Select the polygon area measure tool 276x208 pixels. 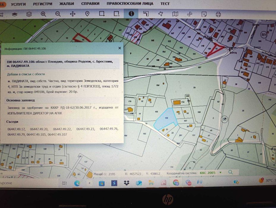[160, 14]
